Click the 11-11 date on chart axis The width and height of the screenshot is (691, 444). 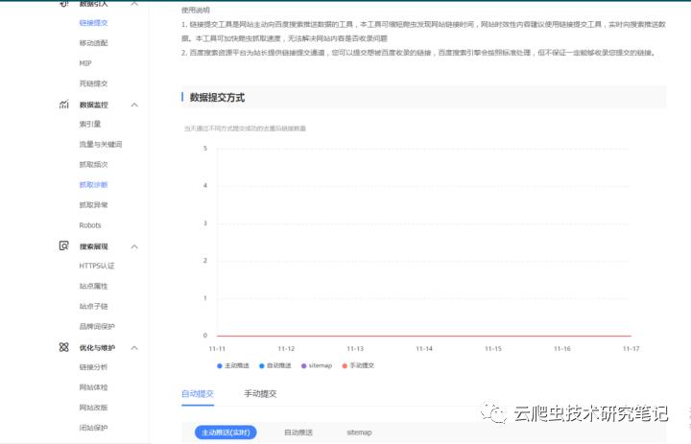point(217,349)
